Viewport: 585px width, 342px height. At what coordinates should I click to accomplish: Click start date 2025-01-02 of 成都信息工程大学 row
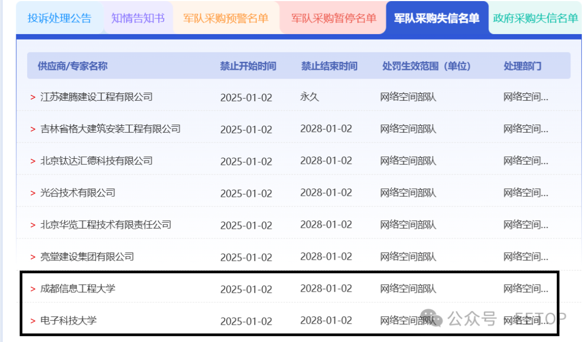coord(246,289)
